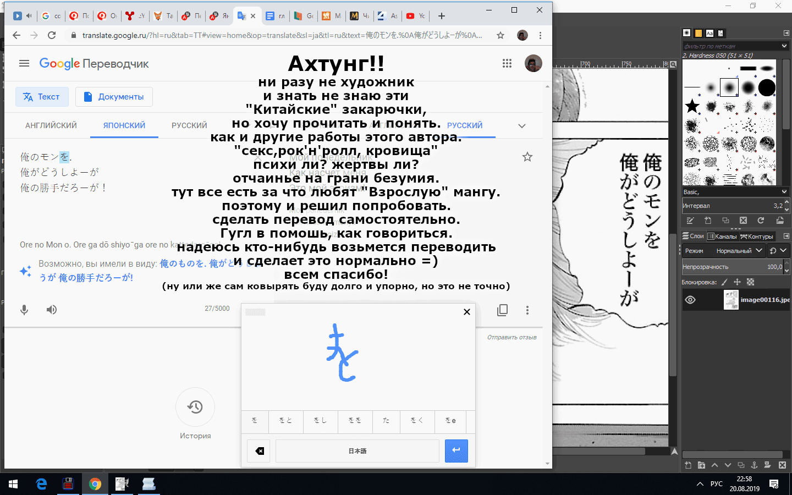Copy the translation to clipboard
The width and height of the screenshot is (792, 495).
(x=502, y=310)
